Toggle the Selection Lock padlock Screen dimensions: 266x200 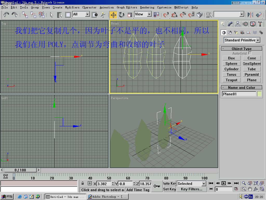(x=83, y=183)
